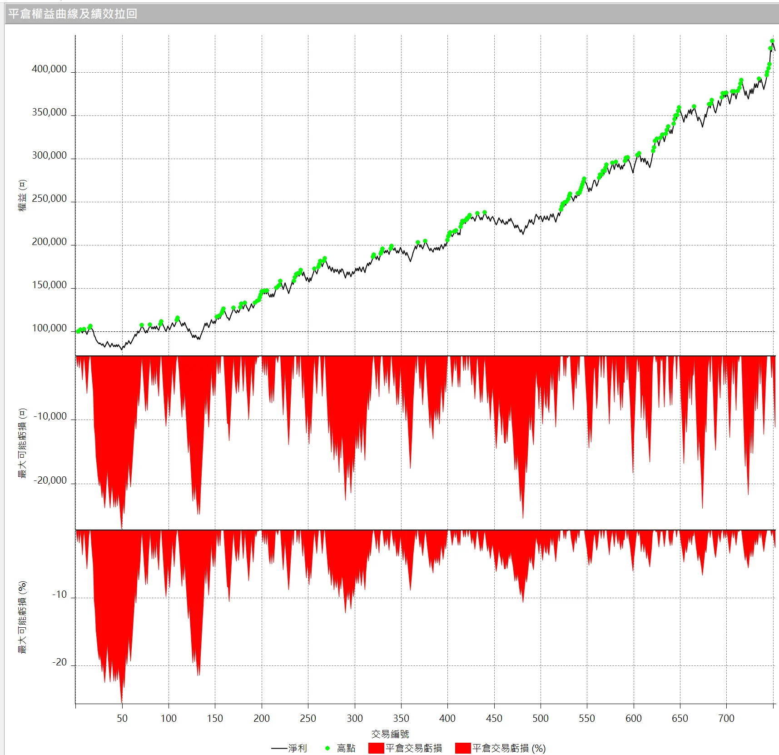
Task: Click the 650 trade number tick label
Action: pos(680,718)
